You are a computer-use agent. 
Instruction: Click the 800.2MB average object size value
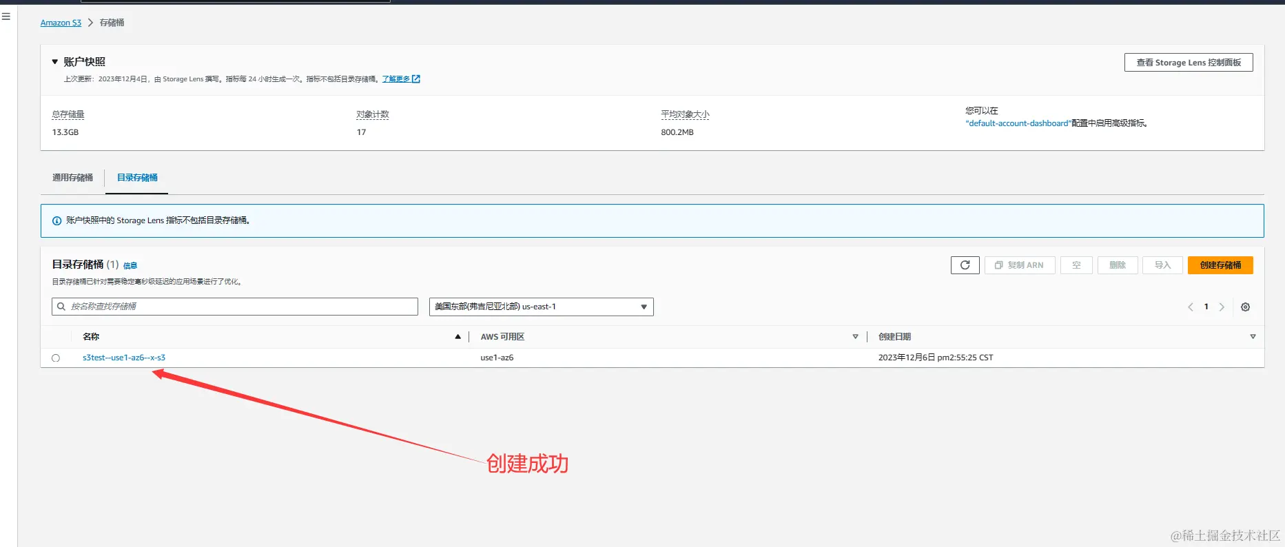point(677,132)
